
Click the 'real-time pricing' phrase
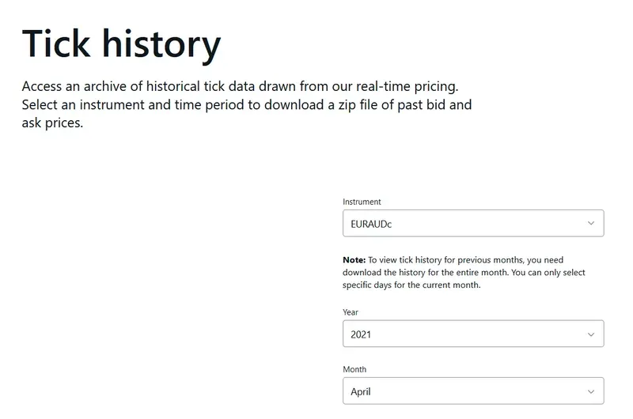407,86
